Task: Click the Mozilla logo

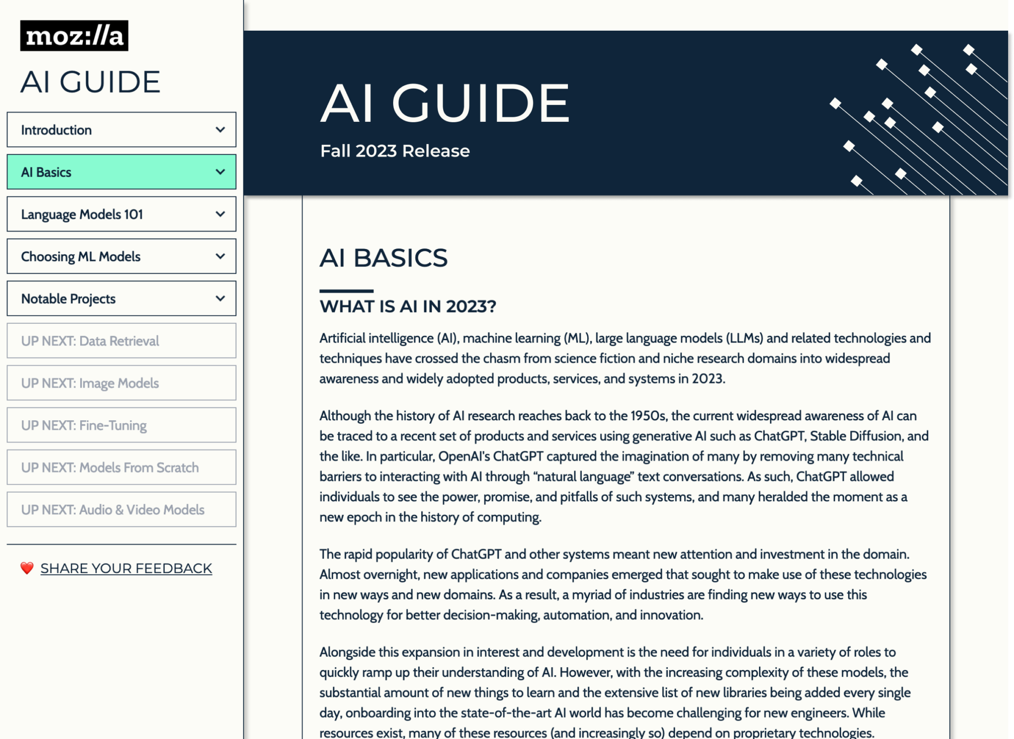Action: pyautogui.click(x=74, y=36)
